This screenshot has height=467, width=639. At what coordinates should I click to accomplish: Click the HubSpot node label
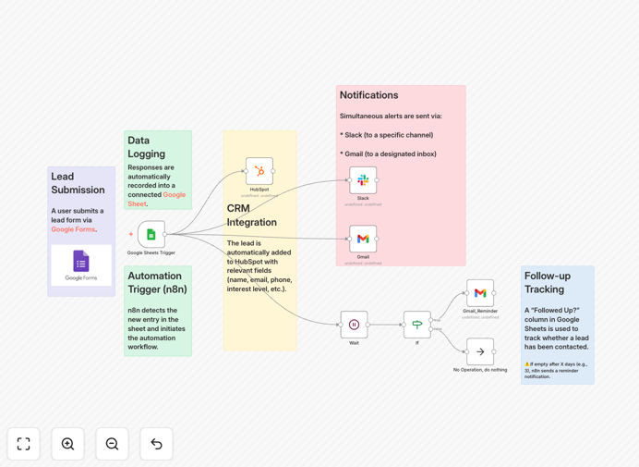coord(259,190)
